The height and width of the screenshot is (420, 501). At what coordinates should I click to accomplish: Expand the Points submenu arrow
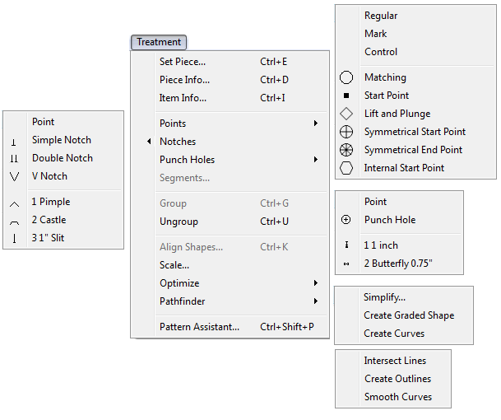[x=316, y=124]
